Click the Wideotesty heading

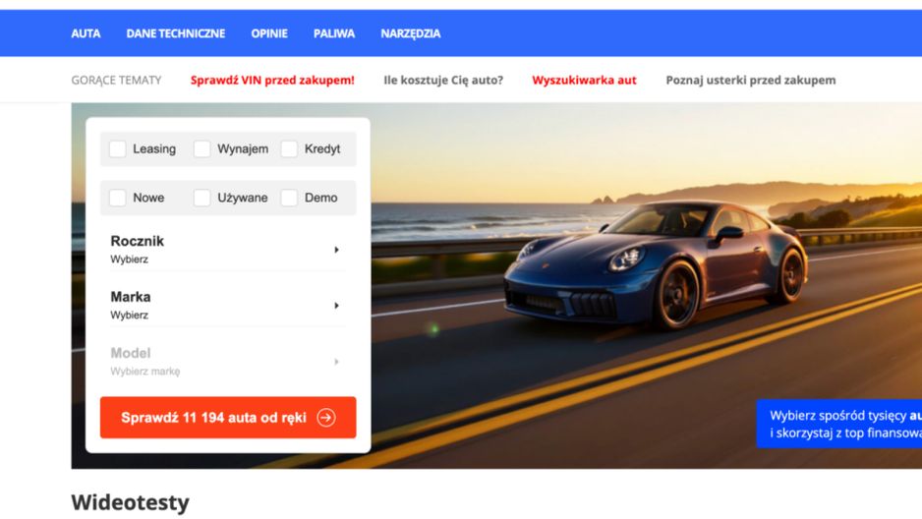pyautogui.click(x=130, y=502)
